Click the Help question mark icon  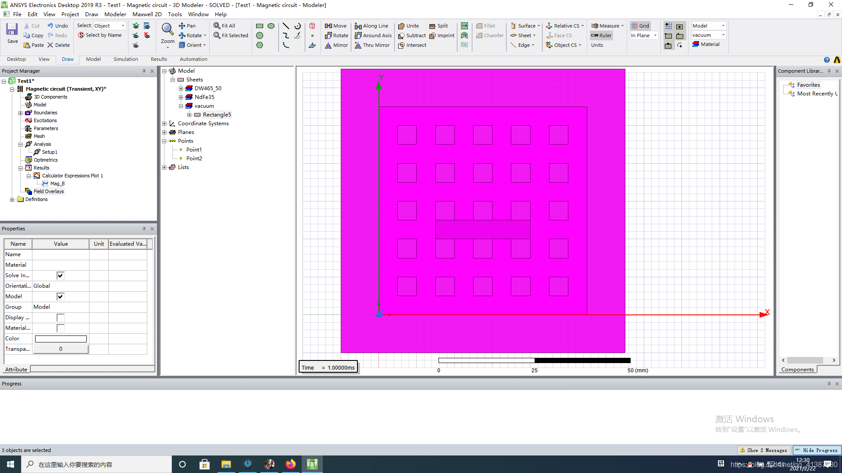tap(827, 60)
